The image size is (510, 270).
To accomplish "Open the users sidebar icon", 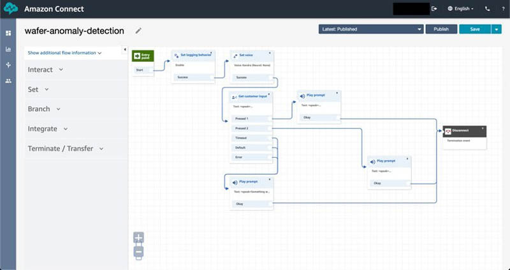I will pyautogui.click(x=8, y=81).
